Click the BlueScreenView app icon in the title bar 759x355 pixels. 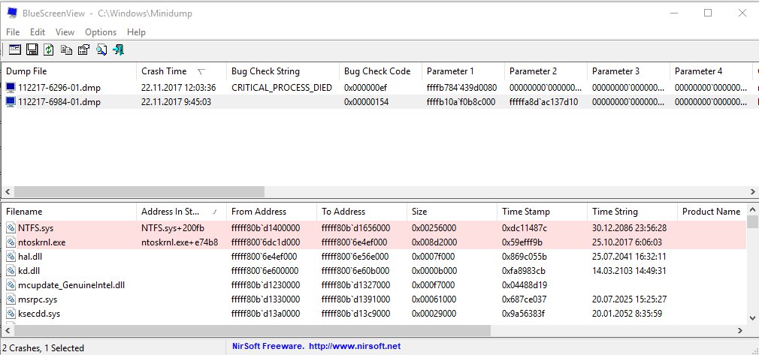(13, 13)
